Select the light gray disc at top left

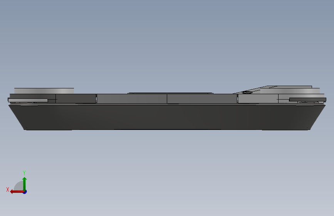[x=44, y=91]
